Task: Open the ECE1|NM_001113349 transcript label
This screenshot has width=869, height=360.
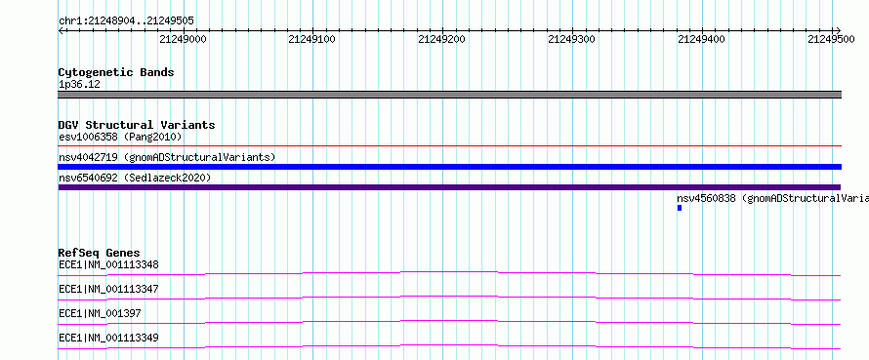Action: point(108,338)
